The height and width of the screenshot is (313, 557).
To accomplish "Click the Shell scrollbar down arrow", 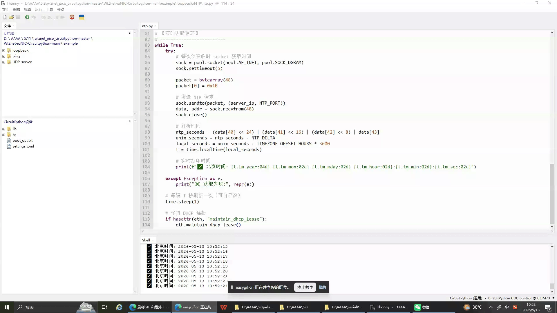I will pos(552,292).
